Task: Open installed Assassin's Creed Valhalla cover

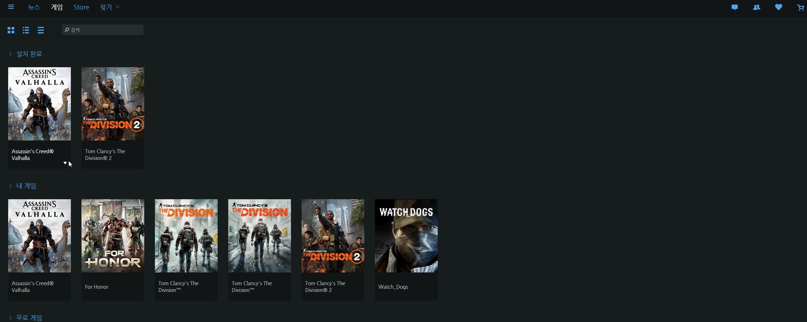Action: (x=39, y=104)
